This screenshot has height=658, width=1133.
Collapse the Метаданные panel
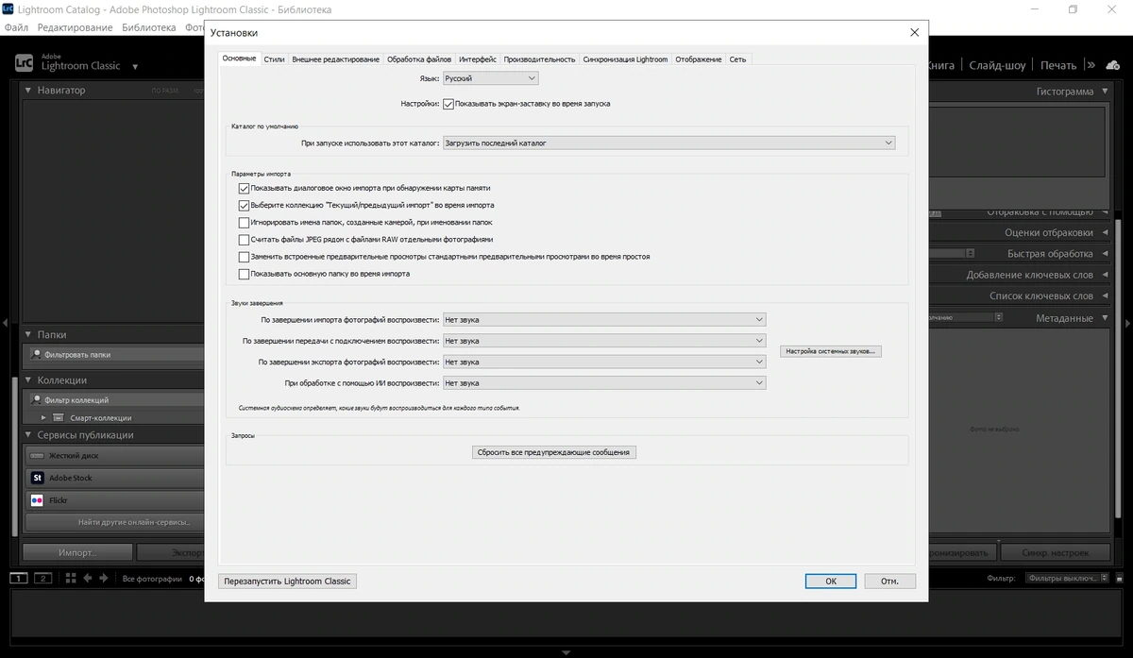point(1105,318)
